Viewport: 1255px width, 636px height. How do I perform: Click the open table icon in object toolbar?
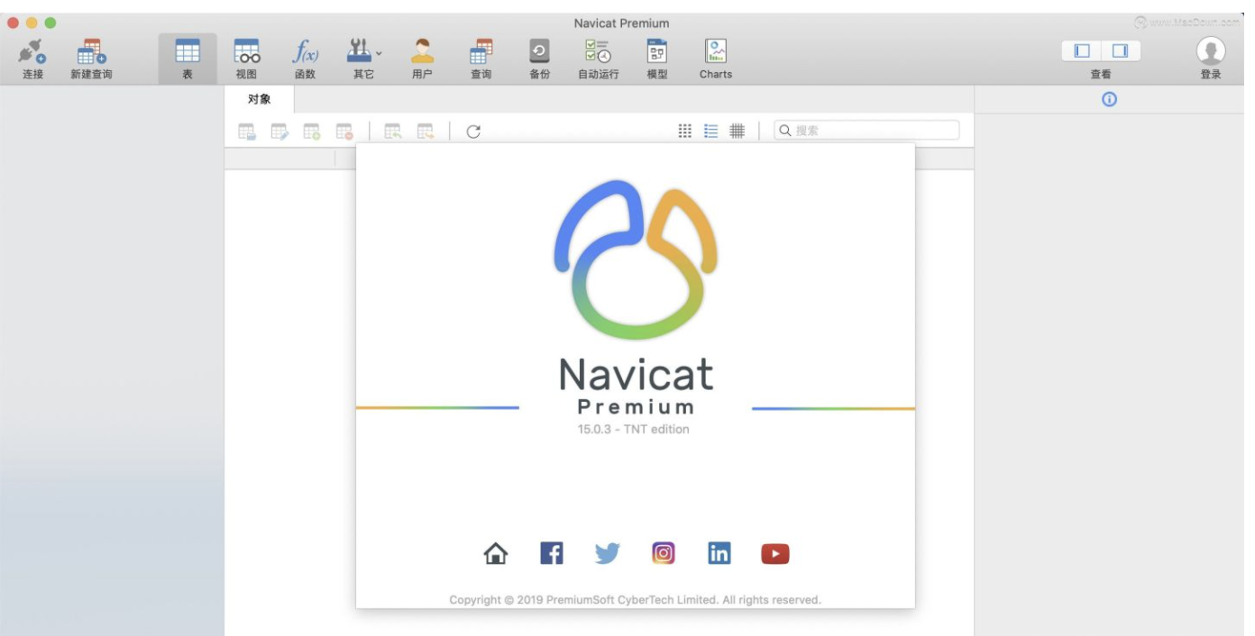coord(247,132)
